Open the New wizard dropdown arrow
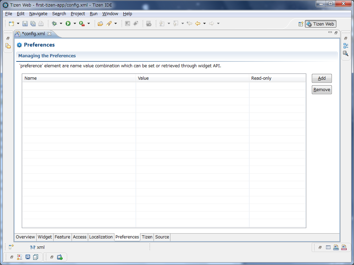This screenshot has height=265, width=354. pyautogui.click(x=18, y=23)
